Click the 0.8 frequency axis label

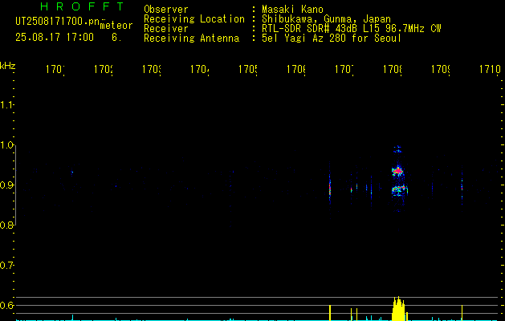pyautogui.click(x=6, y=225)
